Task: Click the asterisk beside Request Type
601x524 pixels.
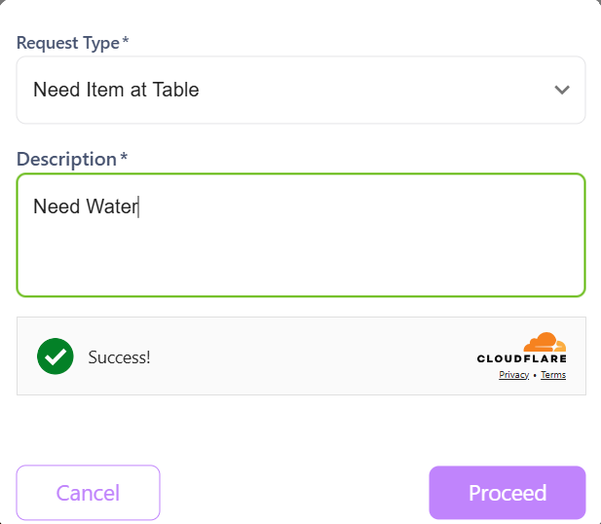Action: pyautogui.click(x=126, y=42)
